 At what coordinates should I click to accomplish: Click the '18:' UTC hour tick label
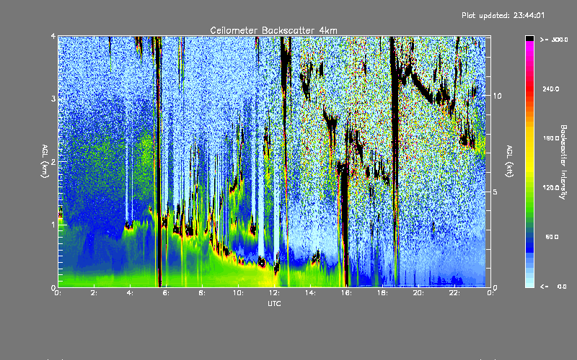(x=382, y=293)
